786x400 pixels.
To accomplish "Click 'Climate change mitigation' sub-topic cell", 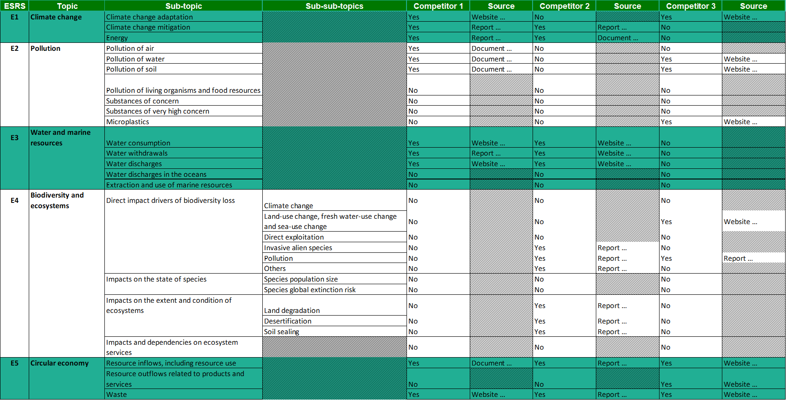I will pyautogui.click(x=184, y=27).
